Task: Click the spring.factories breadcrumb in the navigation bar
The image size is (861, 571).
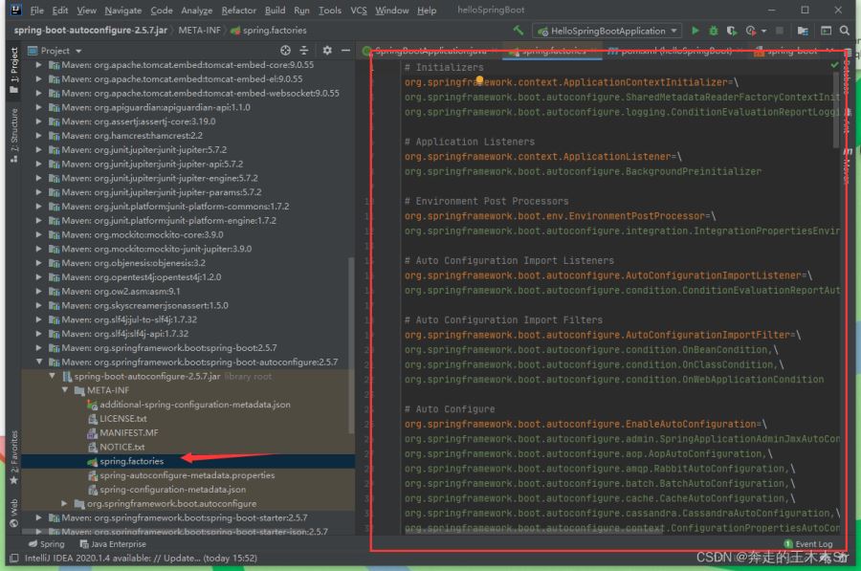Action: 269,31
